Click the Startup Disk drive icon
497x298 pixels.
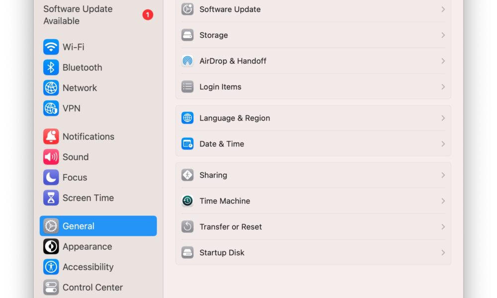[187, 252]
